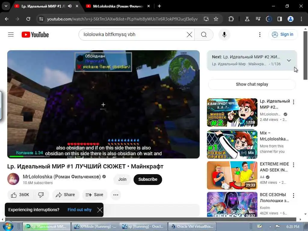The image size is (308, 231).
Task: Click the video player area
Action: click(x=103, y=104)
